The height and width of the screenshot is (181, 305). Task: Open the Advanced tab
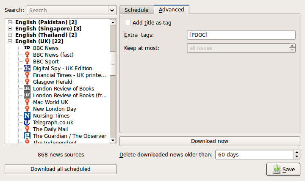coord(171,9)
